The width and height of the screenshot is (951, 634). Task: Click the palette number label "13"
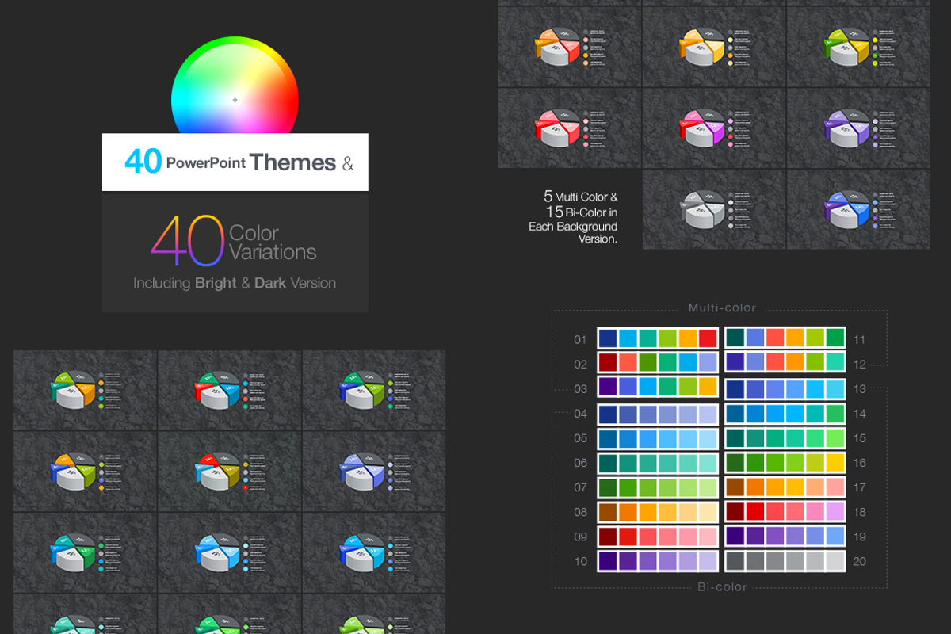[860, 389]
